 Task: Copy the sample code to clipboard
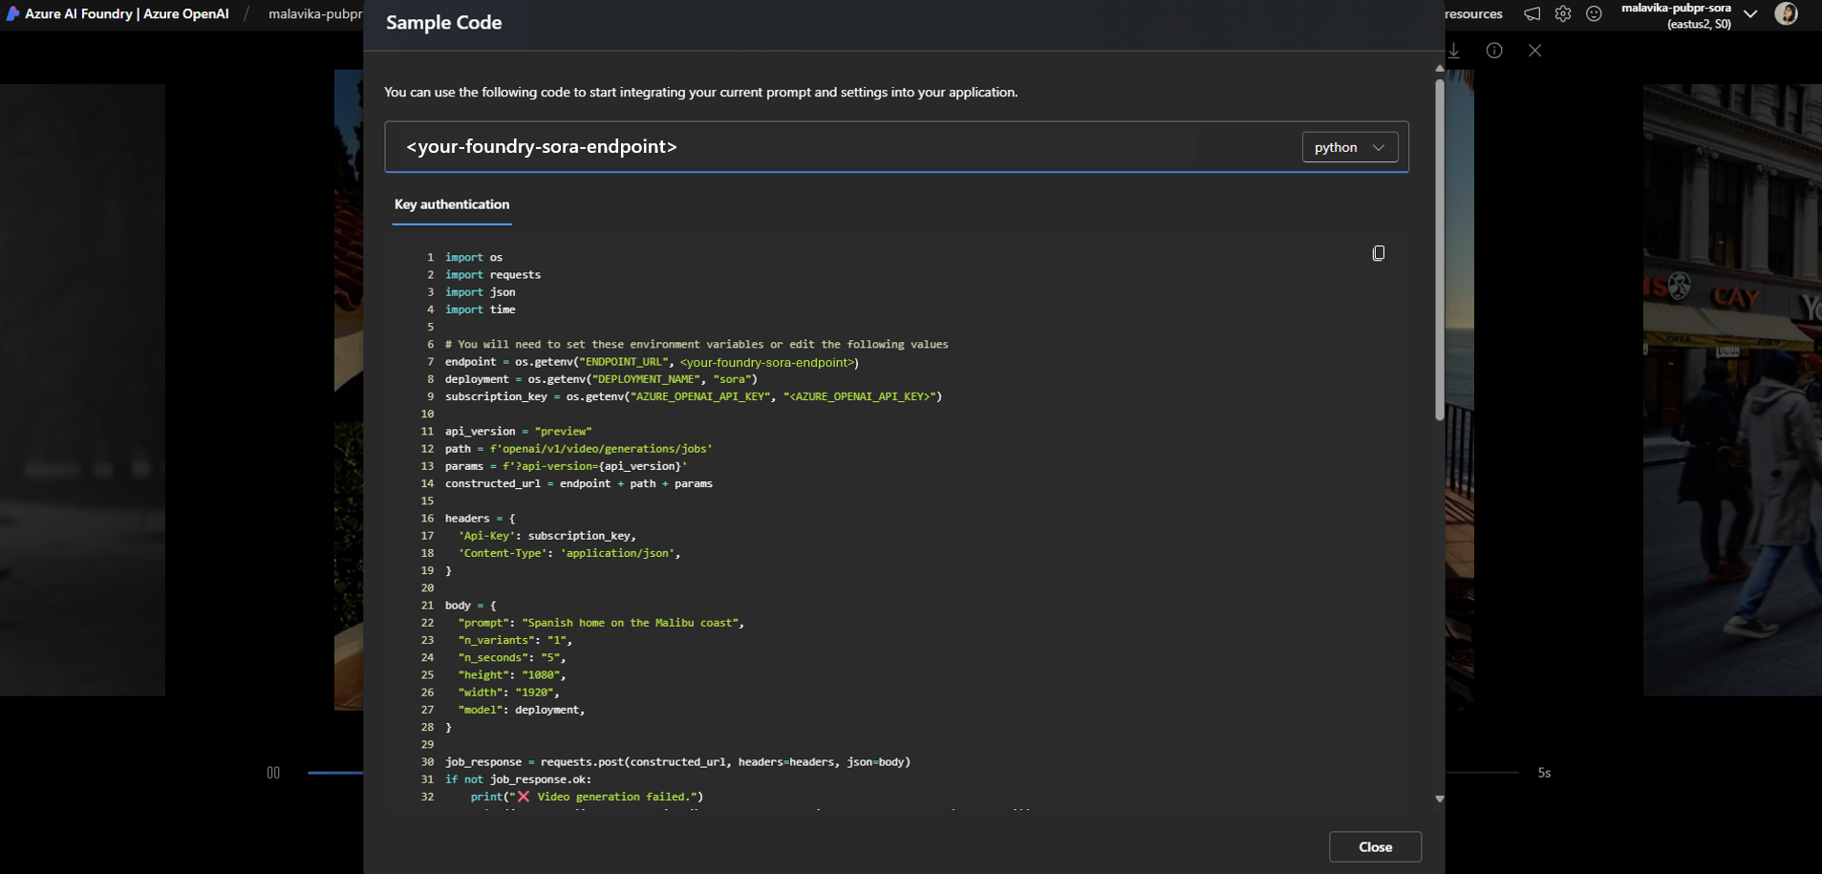[x=1378, y=253]
